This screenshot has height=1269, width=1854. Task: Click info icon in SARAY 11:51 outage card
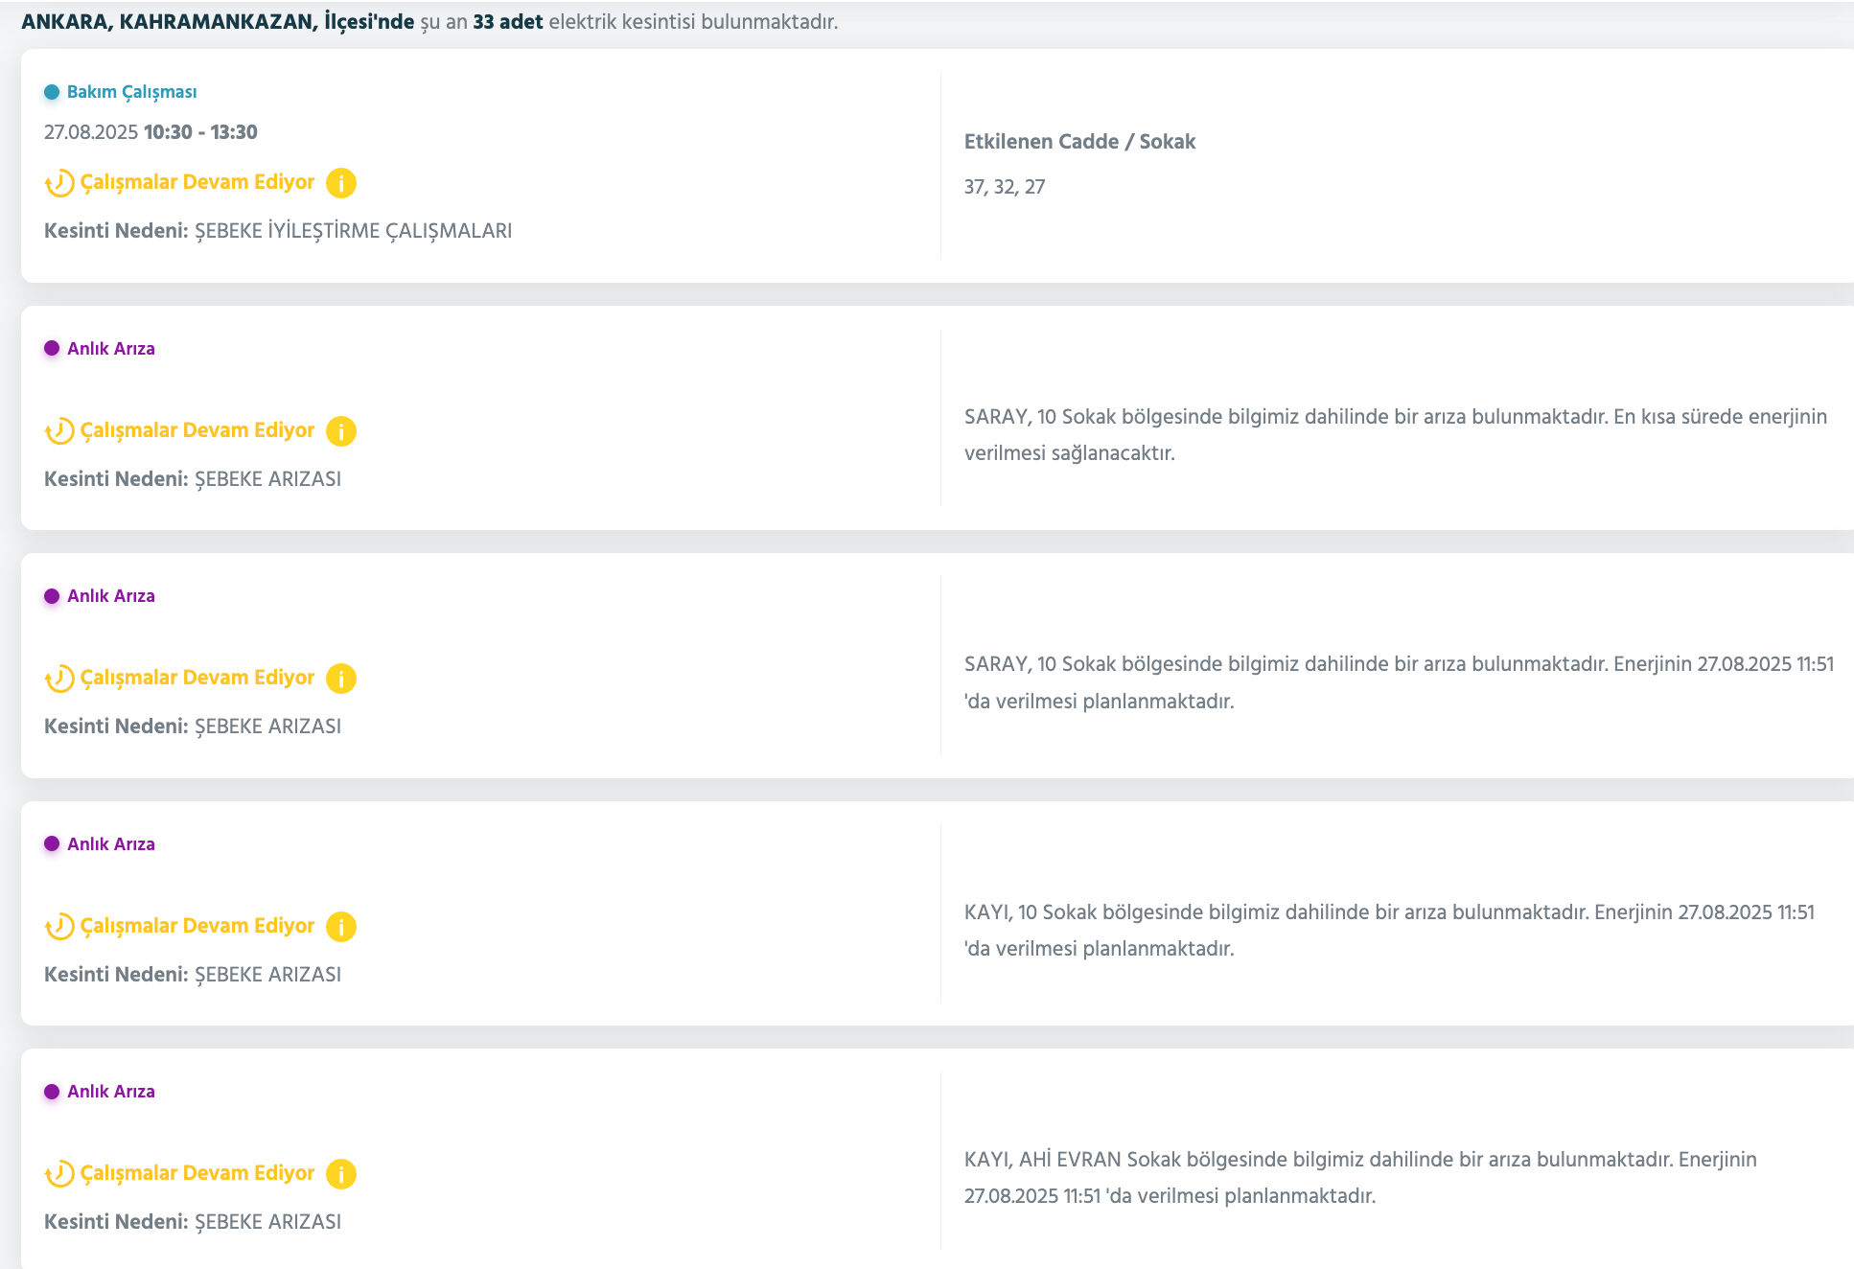point(340,678)
